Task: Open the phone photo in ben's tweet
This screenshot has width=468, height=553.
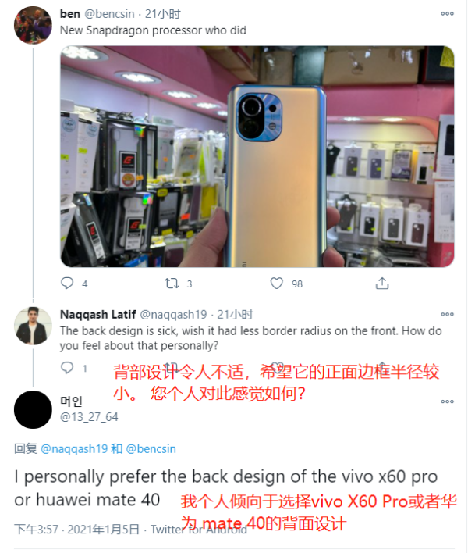Action: pyautogui.click(x=257, y=156)
